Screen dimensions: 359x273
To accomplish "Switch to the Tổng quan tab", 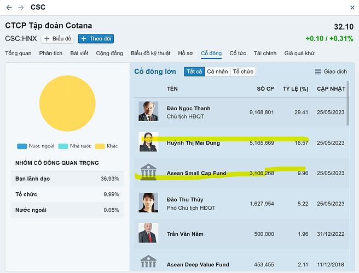I will point(19,54).
